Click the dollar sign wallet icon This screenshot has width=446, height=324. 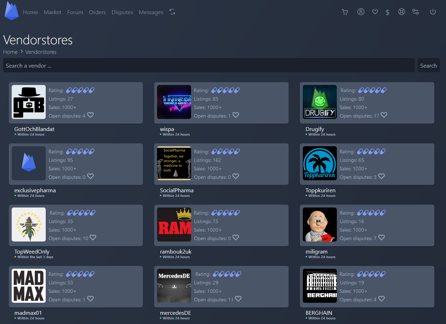pos(388,12)
